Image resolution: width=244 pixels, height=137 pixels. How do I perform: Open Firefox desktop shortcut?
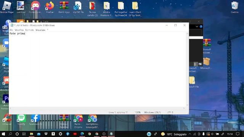[x=50, y=7]
